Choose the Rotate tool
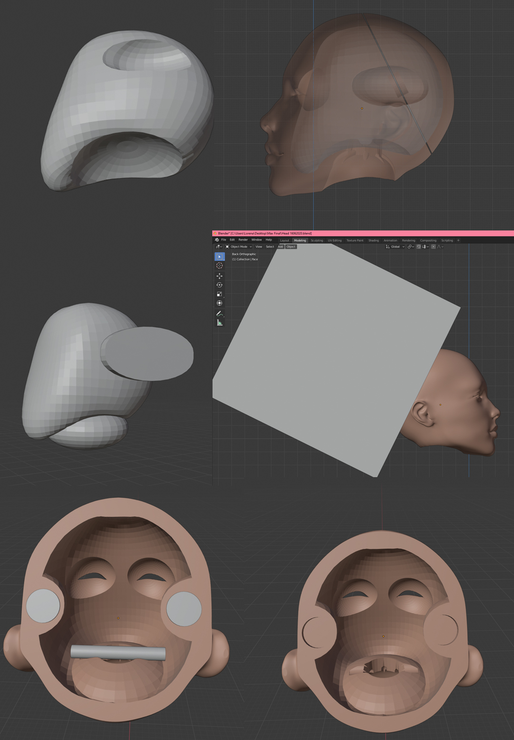The image size is (514, 740). point(219,285)
